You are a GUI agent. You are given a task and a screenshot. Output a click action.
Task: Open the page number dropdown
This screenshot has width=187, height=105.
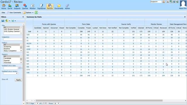pyautogui.click(x=37, y=103)
